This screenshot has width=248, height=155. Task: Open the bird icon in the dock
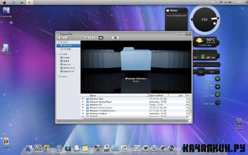(145, 148)
